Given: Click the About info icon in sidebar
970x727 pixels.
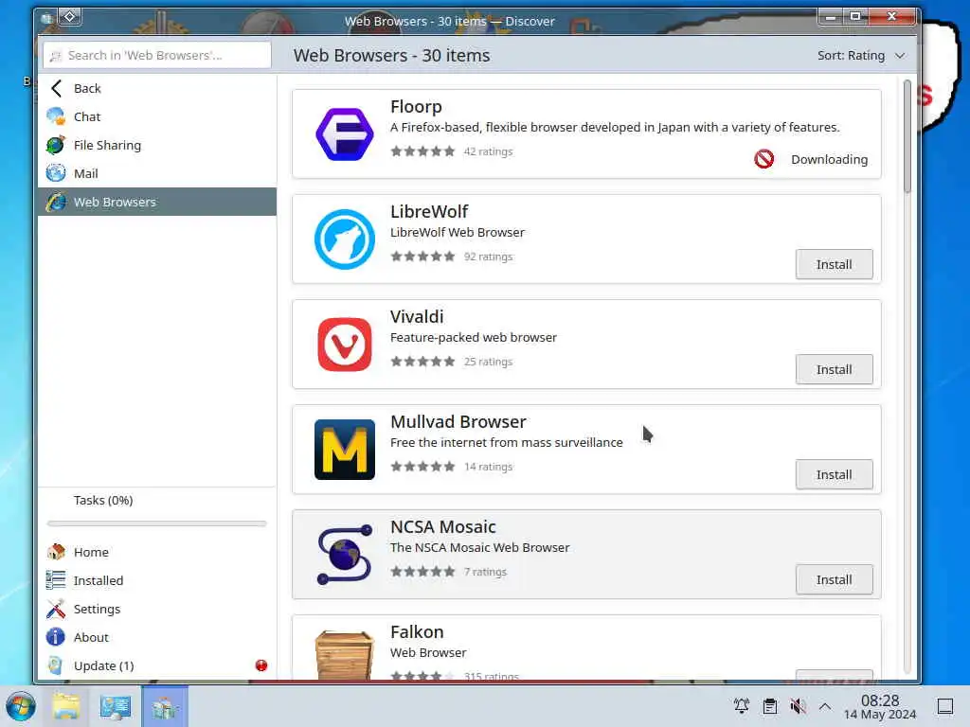Looking at the screenshot, I should (x=56, y=637).
